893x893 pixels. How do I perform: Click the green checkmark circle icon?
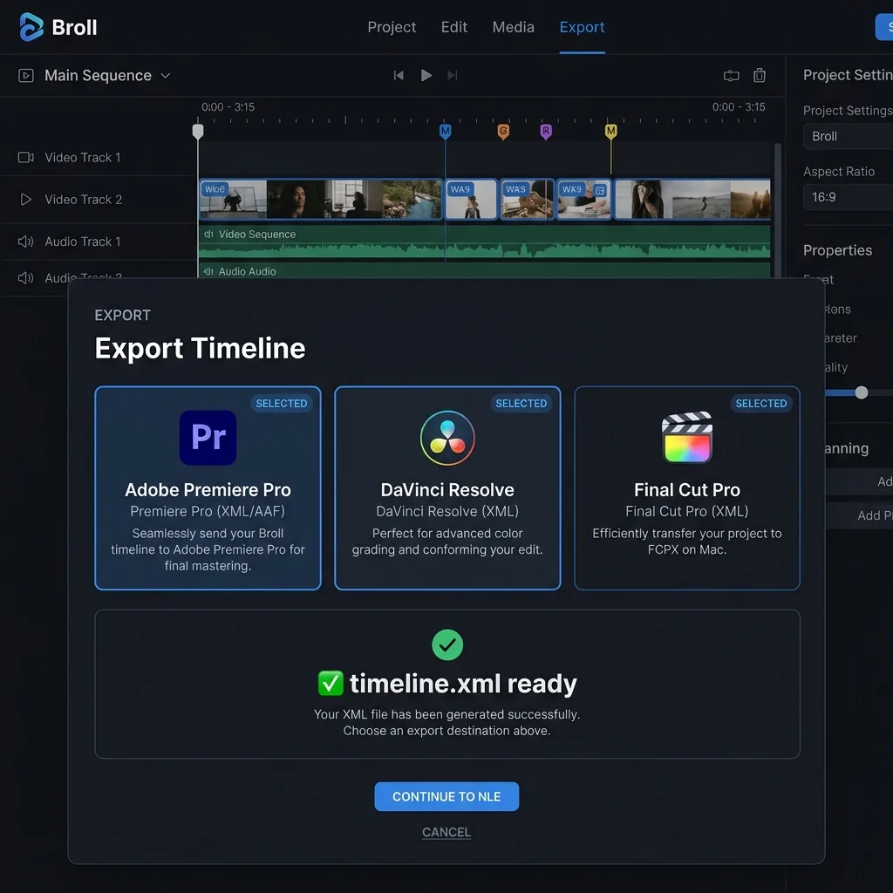coord(447,644)
